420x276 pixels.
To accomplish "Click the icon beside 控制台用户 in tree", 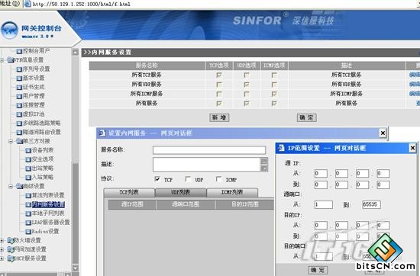I will [x=19, y=51].
